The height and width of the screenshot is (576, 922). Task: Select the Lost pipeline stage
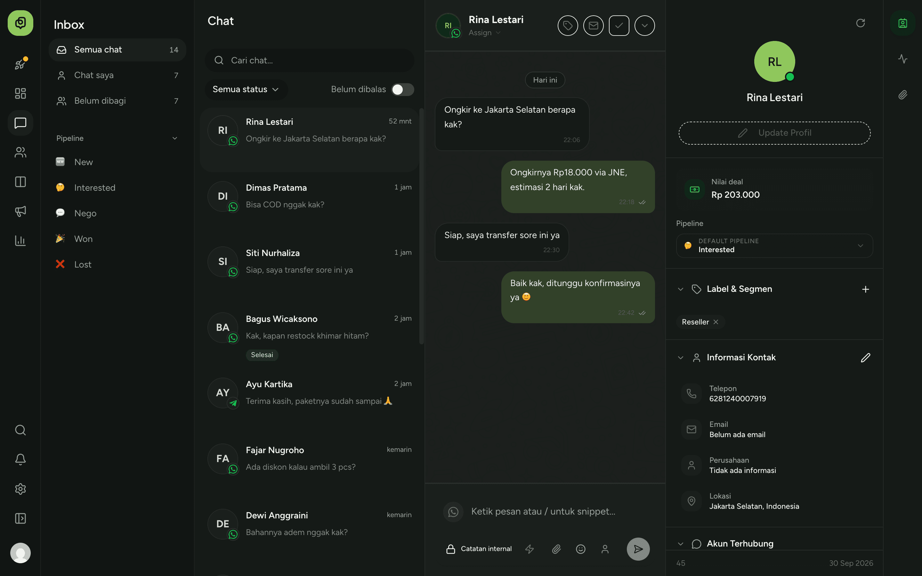click(117, 264)
